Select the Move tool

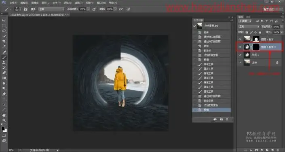[4, 21]
